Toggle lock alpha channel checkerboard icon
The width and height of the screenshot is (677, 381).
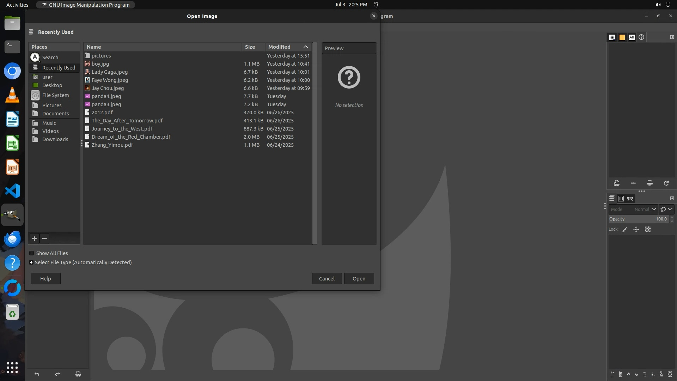(648, 229)
